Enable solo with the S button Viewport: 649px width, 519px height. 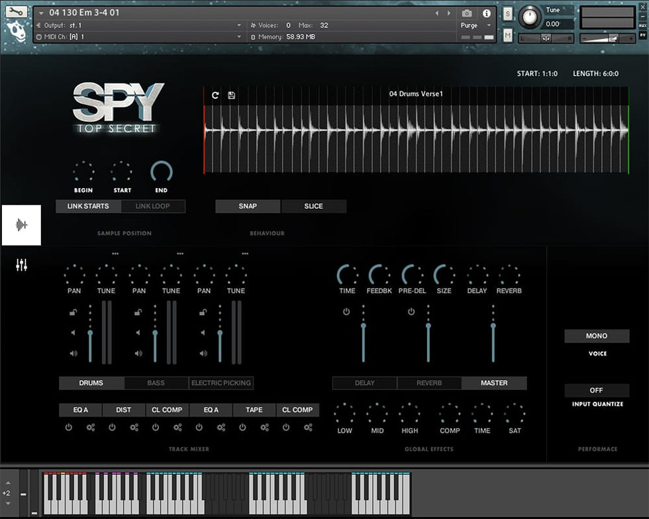(507, 14)
